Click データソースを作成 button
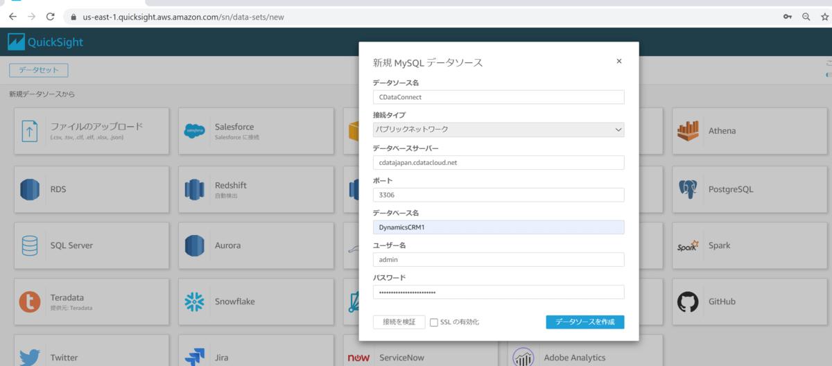832x366 pixels. 585,322
